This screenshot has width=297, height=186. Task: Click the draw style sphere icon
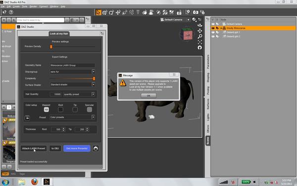click(x=194, y=19)
